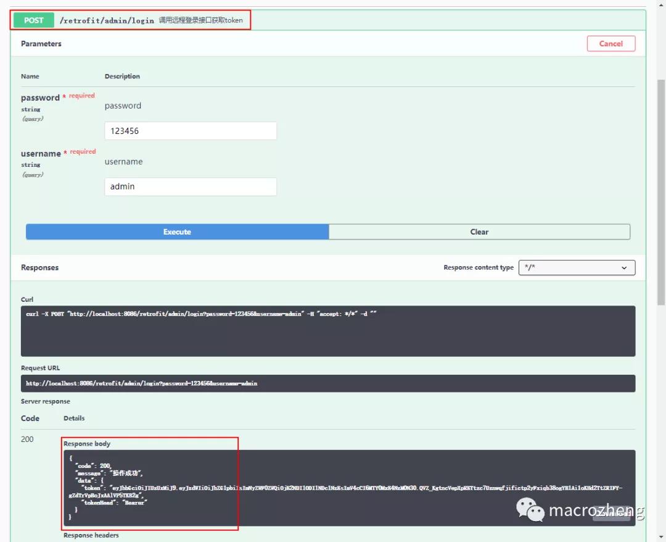Select the username input containing admin
The image size is (666, 542).
click(190, 186)
